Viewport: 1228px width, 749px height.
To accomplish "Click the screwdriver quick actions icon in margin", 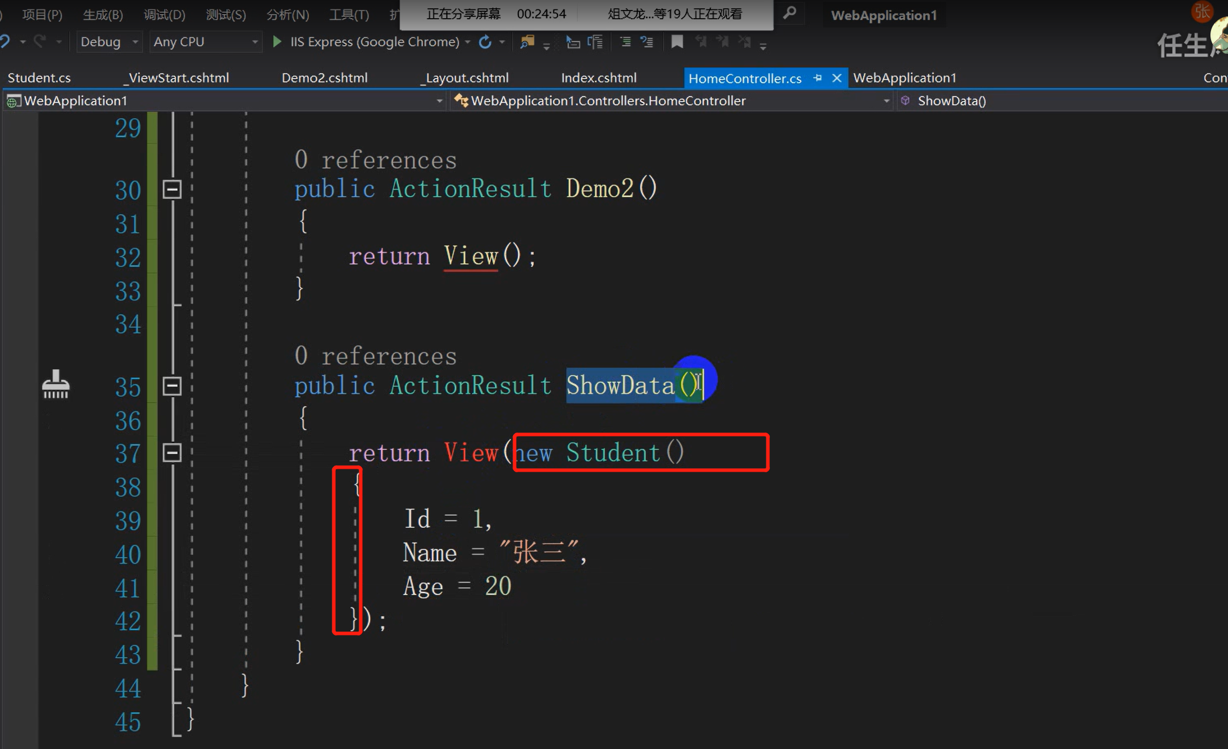I will (56, 384).
